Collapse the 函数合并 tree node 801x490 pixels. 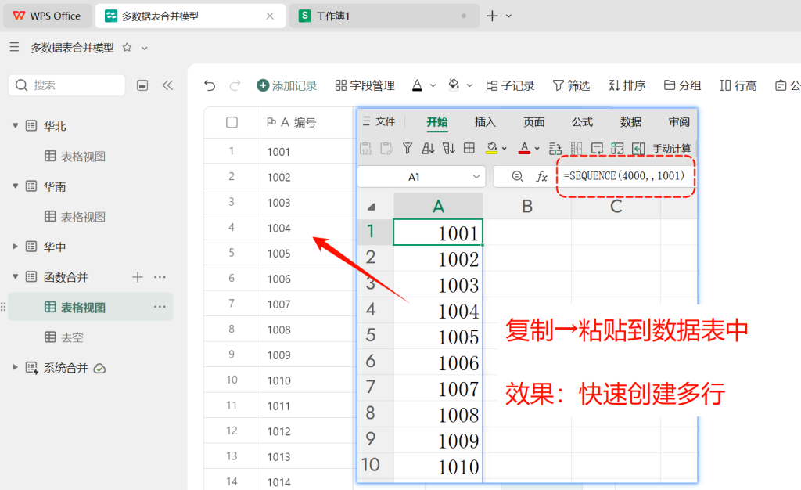(16, 277)
